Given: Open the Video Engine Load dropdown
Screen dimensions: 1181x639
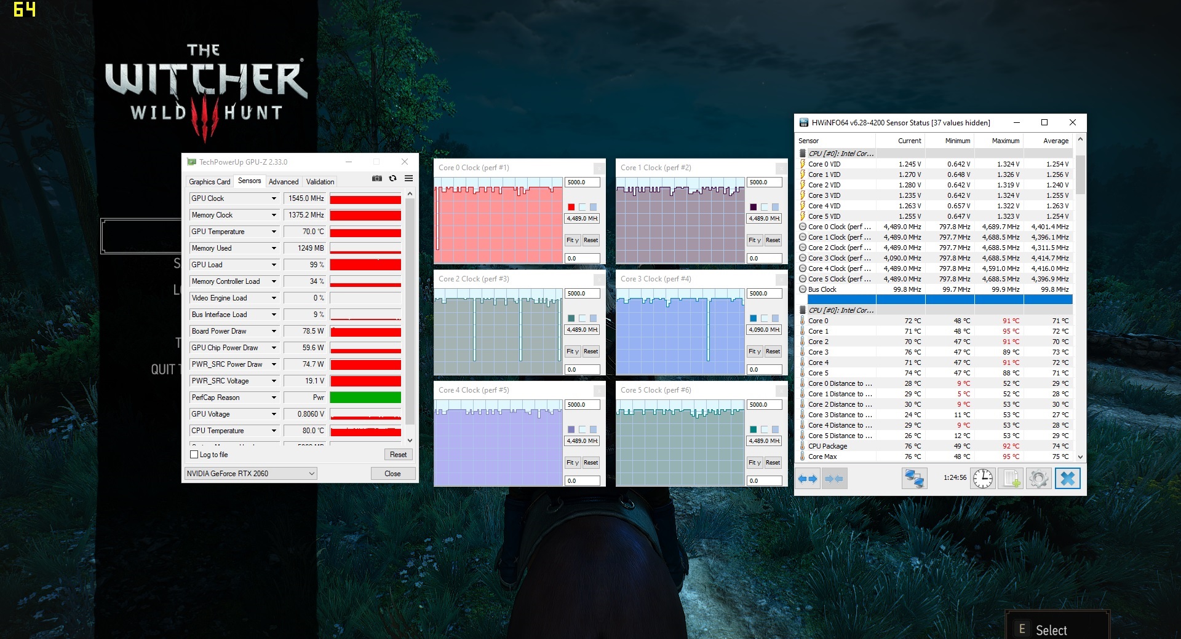Looking at the screenshot, I should 274,298.
